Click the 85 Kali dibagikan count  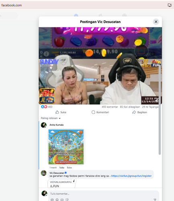[130, 107]
